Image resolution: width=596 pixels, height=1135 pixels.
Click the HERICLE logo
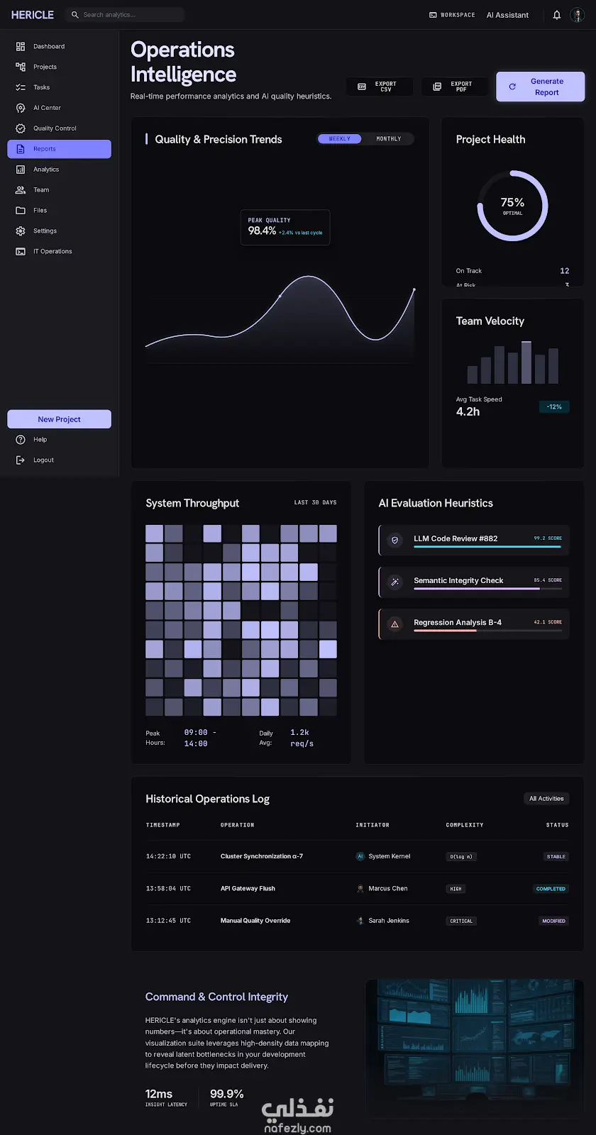33,15
